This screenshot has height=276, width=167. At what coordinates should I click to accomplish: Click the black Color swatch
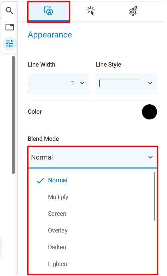(149, 112)
